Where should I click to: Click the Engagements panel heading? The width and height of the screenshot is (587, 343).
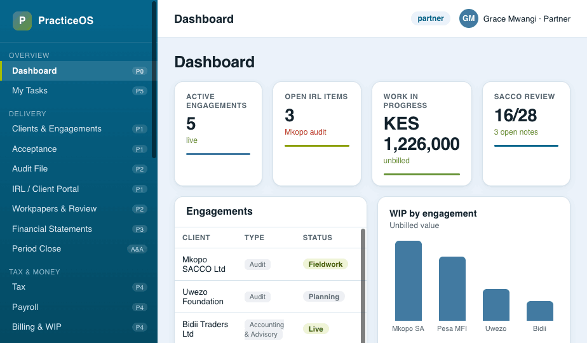click(219, 211)
